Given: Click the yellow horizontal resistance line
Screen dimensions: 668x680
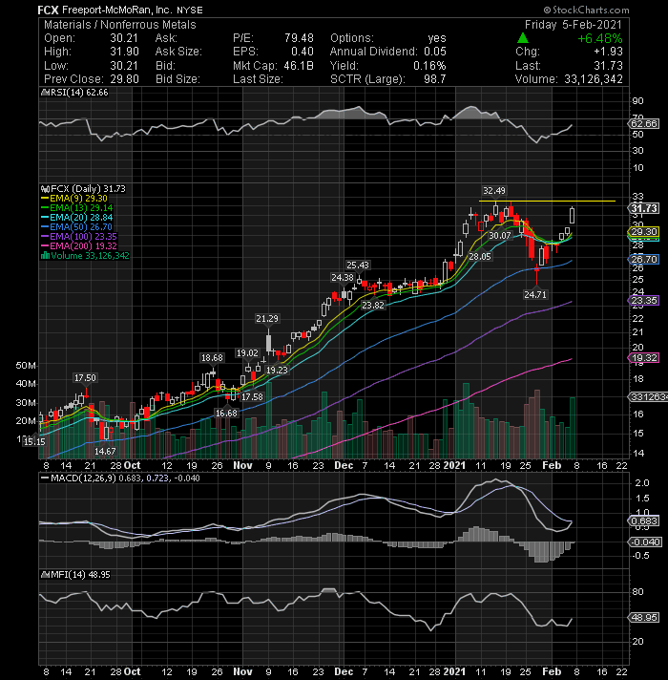Looking at the screenshot, I should click(547, 202).
